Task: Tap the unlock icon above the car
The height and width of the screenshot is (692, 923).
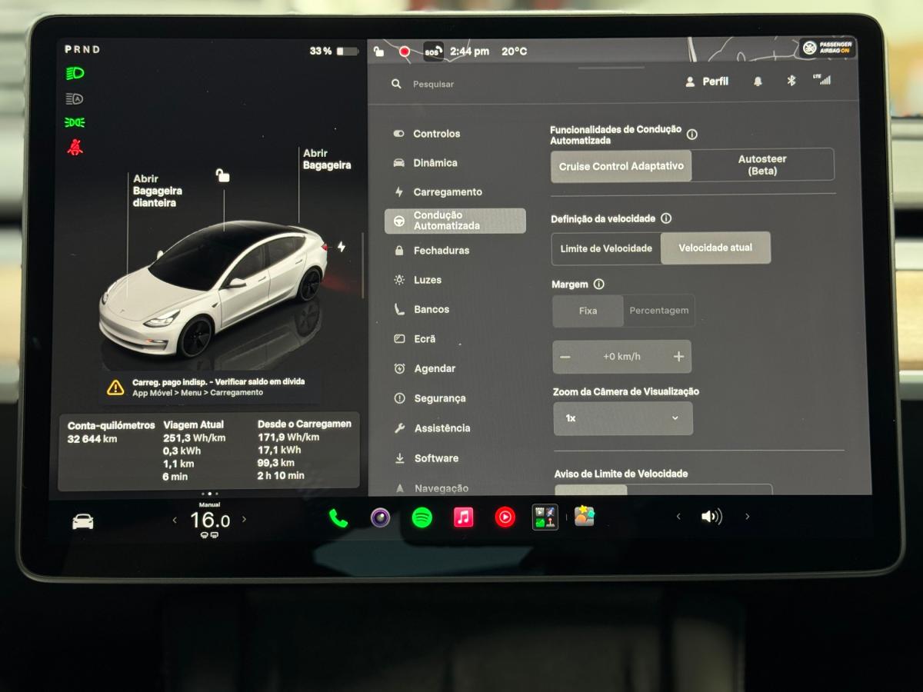Action: (x=222, y=175)
